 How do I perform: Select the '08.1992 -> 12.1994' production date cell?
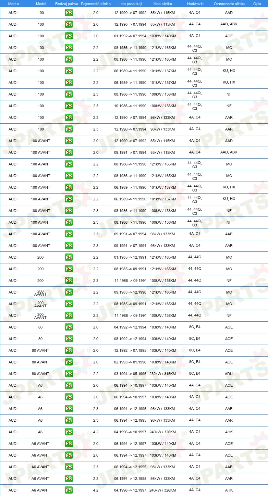130,339
